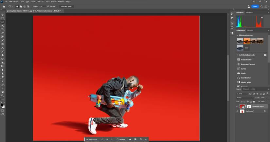Select the Crop tool
This screenshot has height=142, width=270.
click(2, 29)
